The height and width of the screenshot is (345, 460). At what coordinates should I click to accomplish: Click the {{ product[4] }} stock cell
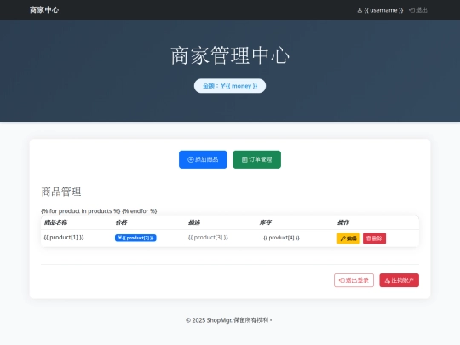point(281,238)
